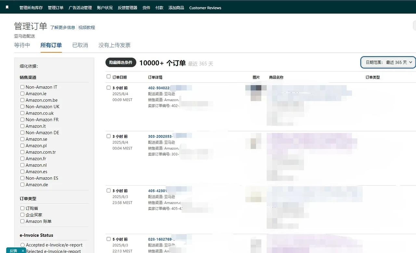Screen dimensions: 416x253
Task: Check Amazon.com.be filter
Action: click(22, 100)
